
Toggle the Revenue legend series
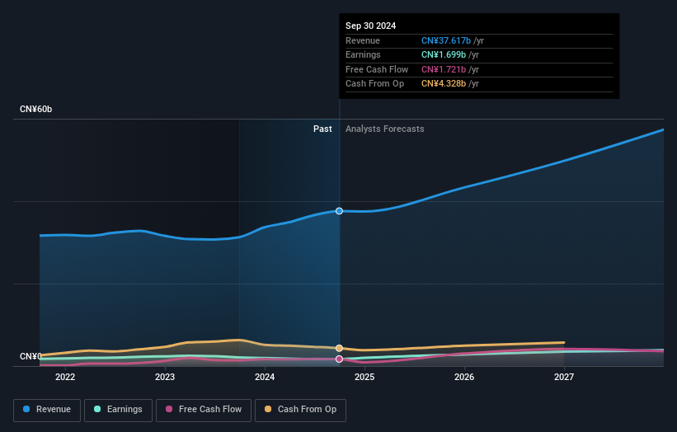(47, 410)
